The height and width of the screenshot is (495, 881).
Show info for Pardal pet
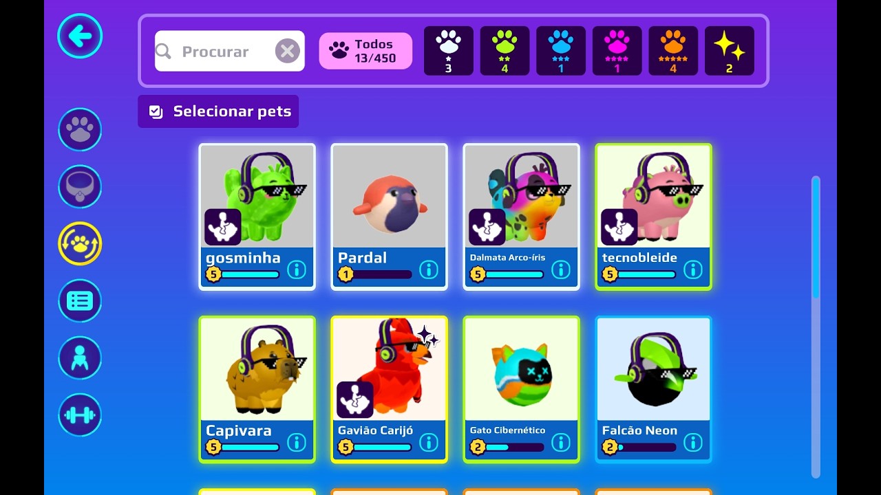coord(429,269)
